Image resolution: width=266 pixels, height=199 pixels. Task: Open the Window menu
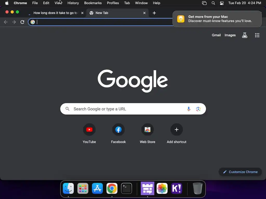pos(141,3)
